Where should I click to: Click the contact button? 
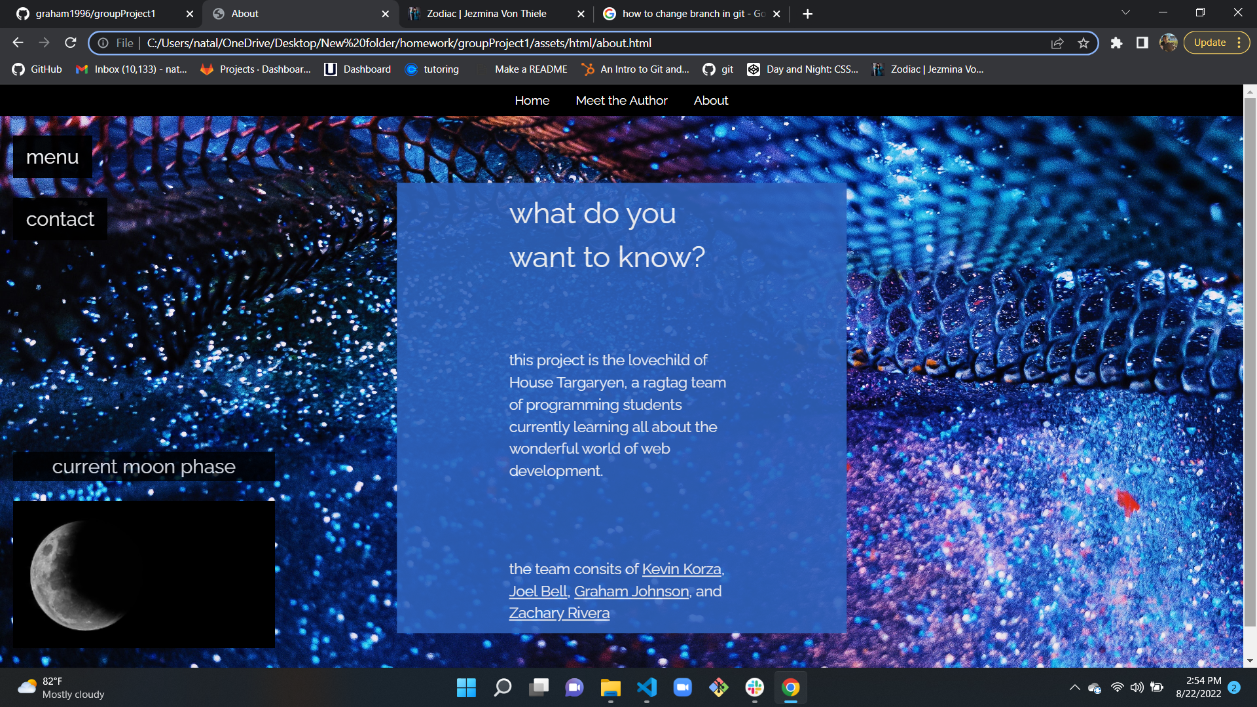pos(60,219)
